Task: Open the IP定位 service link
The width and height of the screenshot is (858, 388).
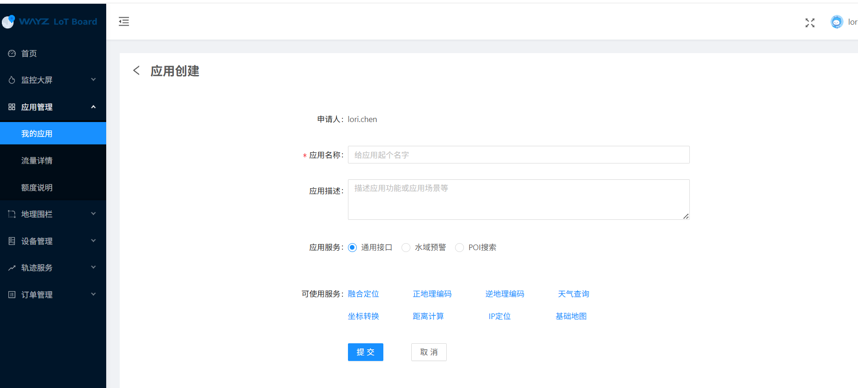Action: pos(499,316)
